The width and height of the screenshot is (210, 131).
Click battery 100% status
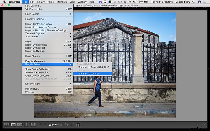click(143, 2)
